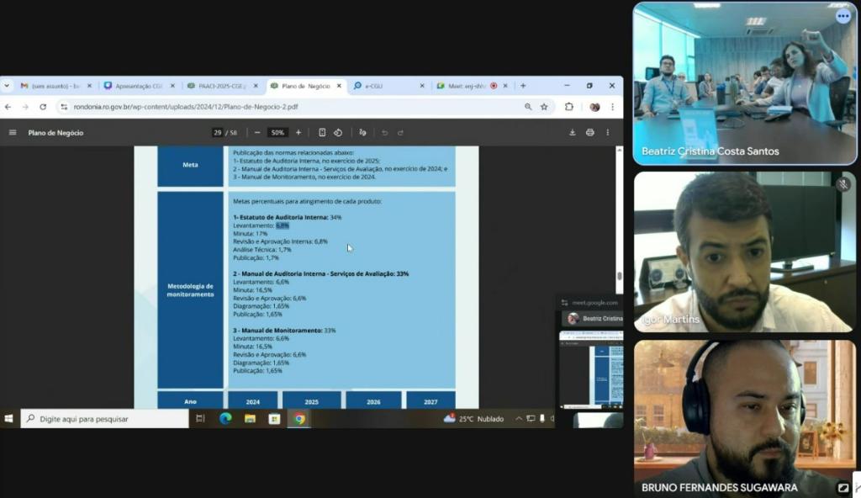Open the PDF sidebar menu icon
This screenshot has height=498, width=861.
point(13,133)
